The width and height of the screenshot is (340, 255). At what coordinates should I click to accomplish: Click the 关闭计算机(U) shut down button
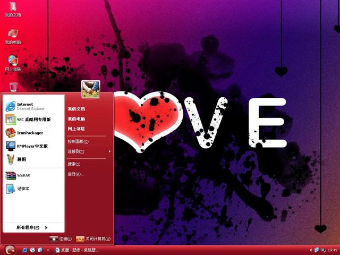93,239
